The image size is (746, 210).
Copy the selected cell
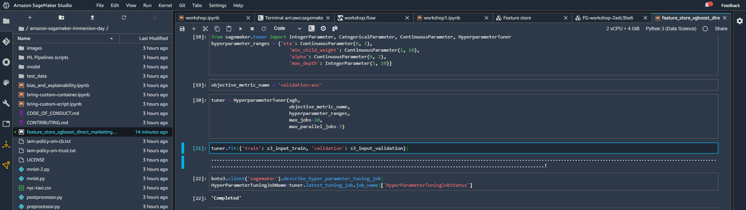tap(217, 29)
